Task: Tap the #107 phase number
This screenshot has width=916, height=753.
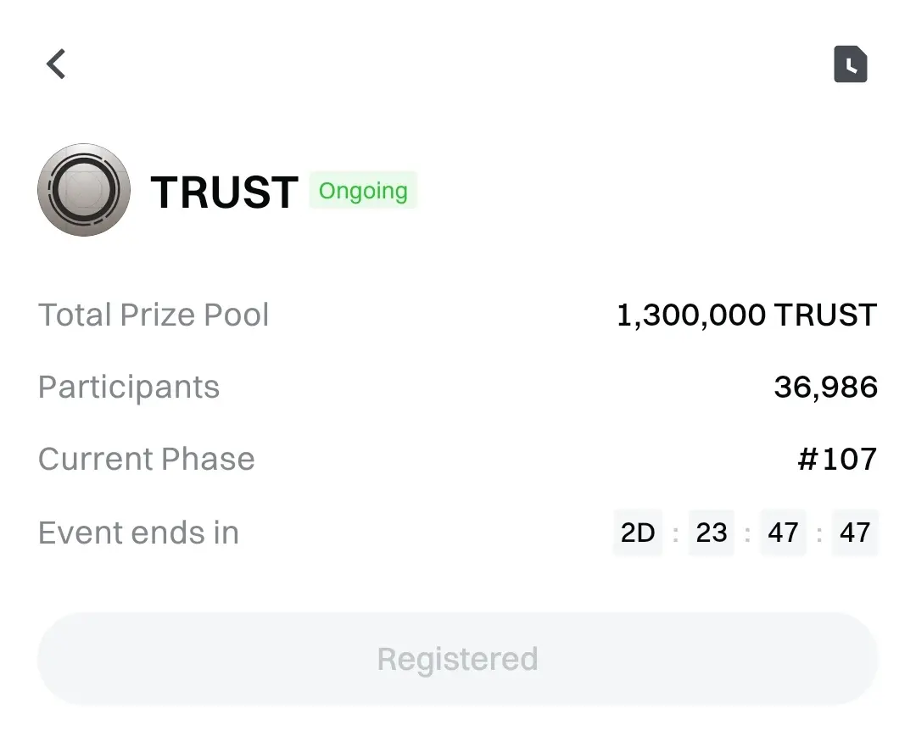Action: tap(837, 460)
